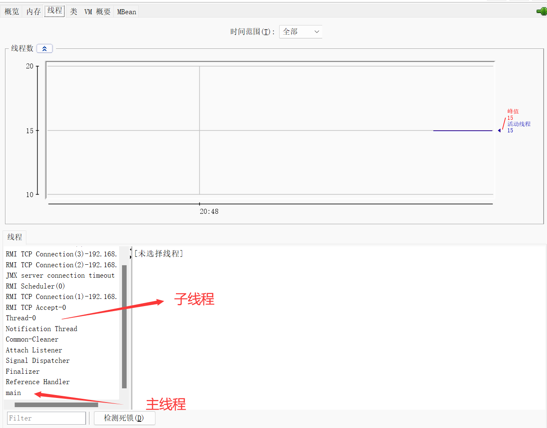
Task: Click the 检测死锁 button
Action: click(x=125, y=418)
